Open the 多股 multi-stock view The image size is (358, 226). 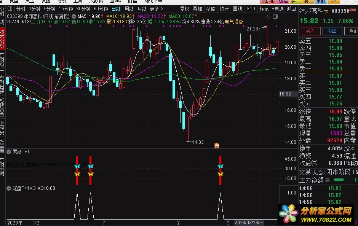[211, 9]
